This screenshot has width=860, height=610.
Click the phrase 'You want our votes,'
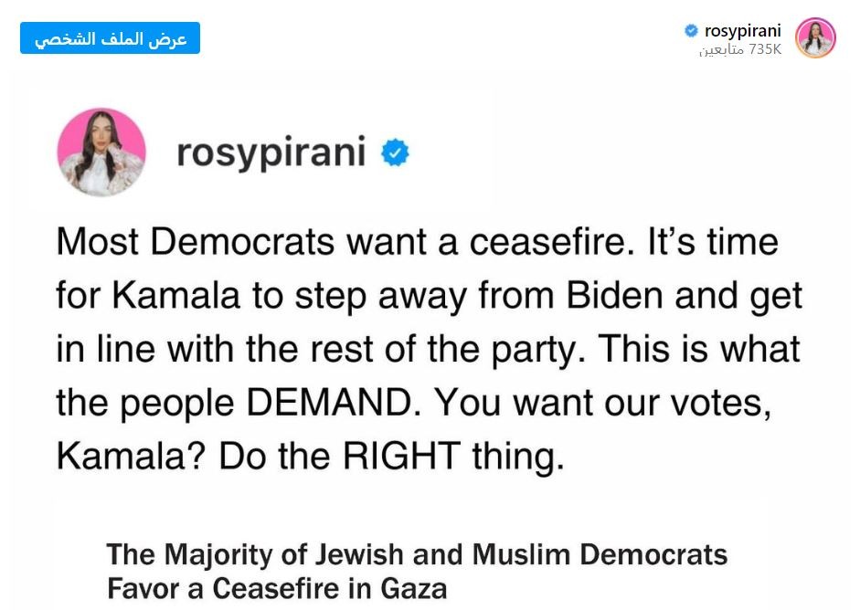[x=603, y=403]
